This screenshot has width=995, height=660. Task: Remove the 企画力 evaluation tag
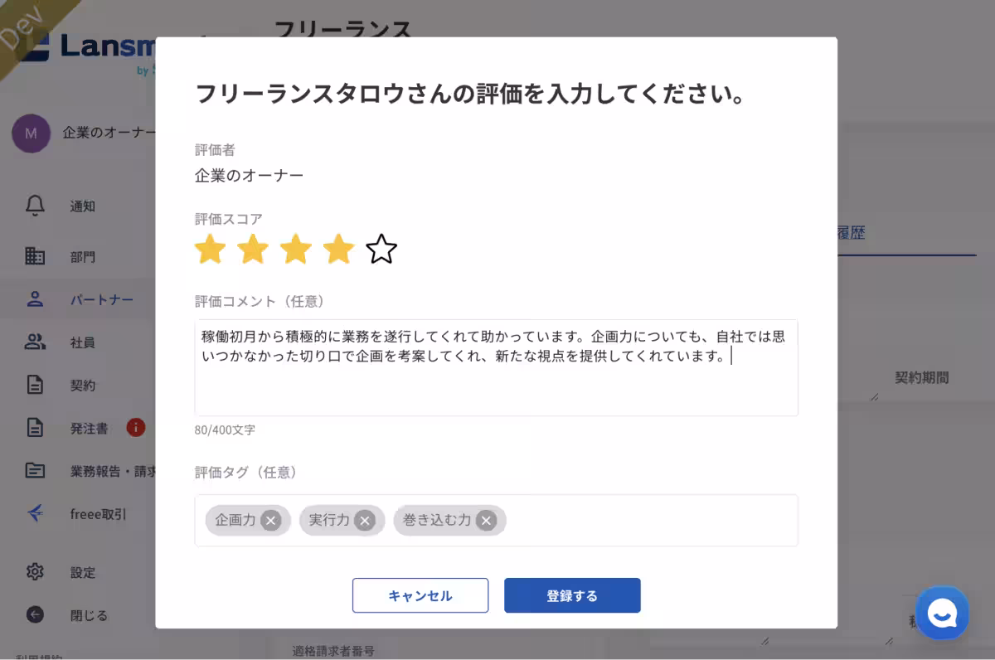coord(269,520)
